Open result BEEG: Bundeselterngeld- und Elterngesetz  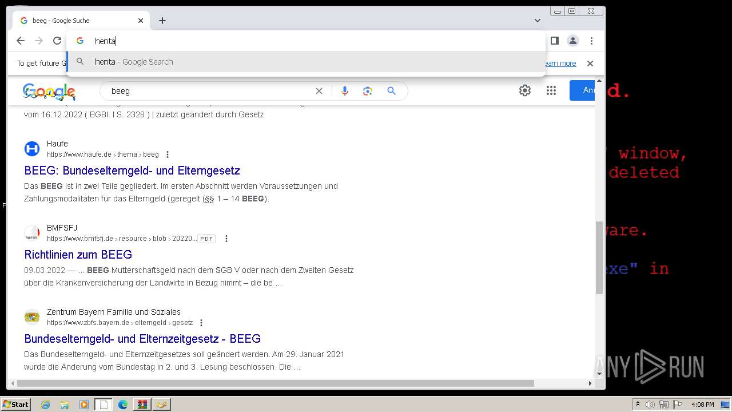point(132,171)
